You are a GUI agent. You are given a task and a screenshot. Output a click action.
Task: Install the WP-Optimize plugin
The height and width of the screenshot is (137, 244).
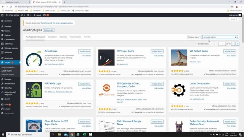[157, 84]
